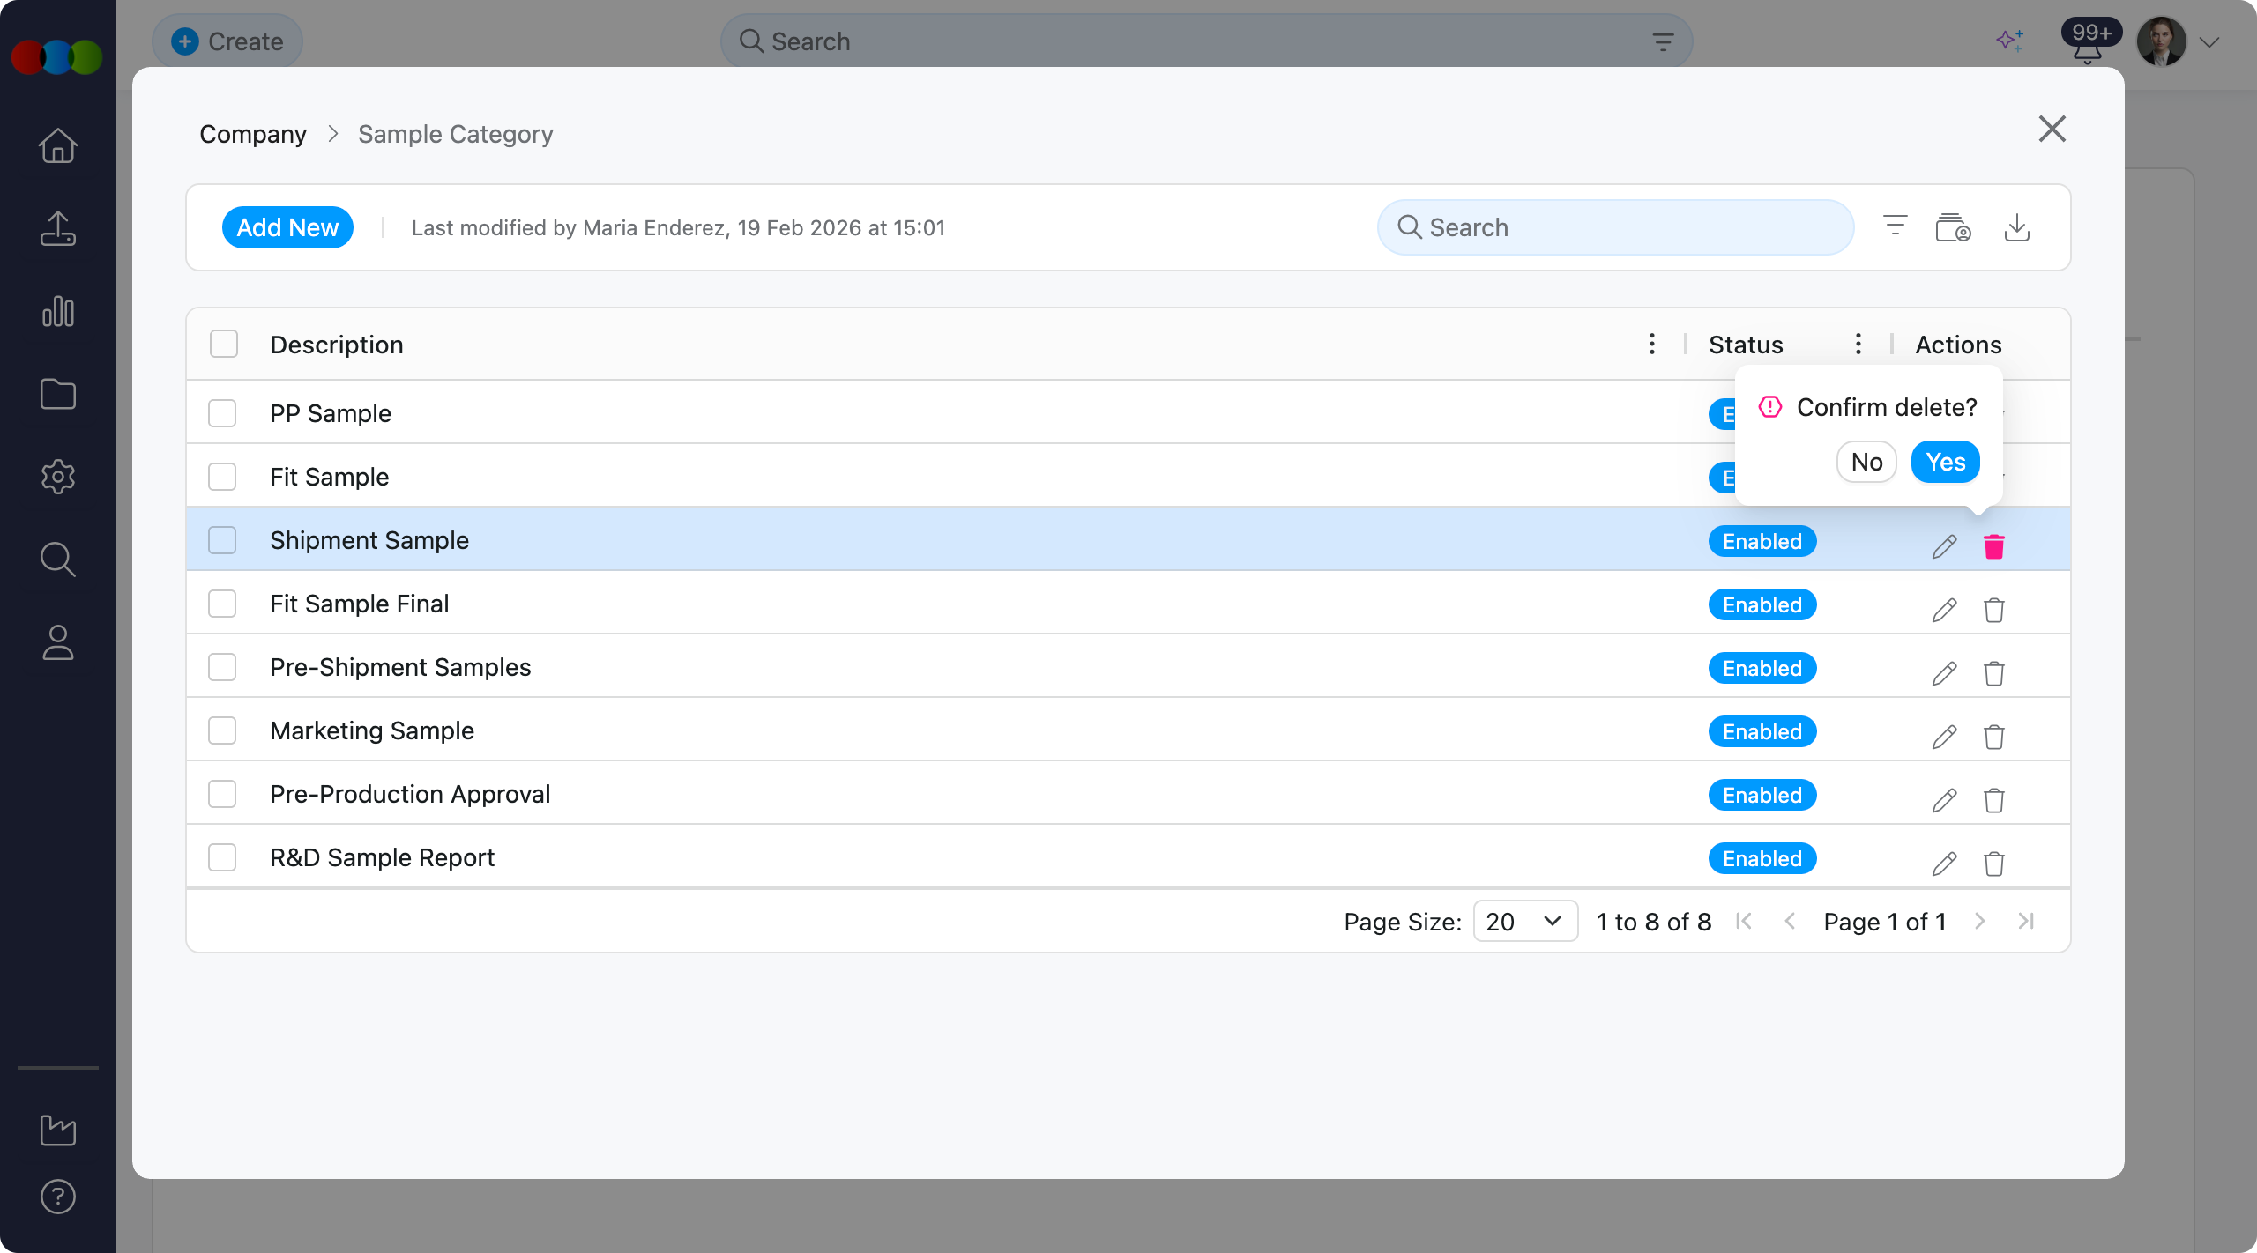The height and width of the screenshot is (1253, 2257).
Task: Open the Settings gear icon
Action: [57, 477]
